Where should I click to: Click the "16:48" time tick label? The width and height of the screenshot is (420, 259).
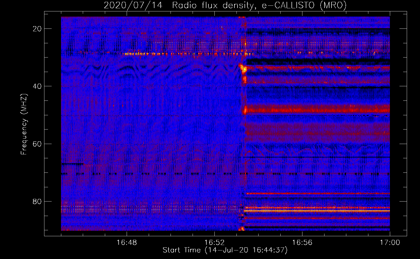click(127, 243)
